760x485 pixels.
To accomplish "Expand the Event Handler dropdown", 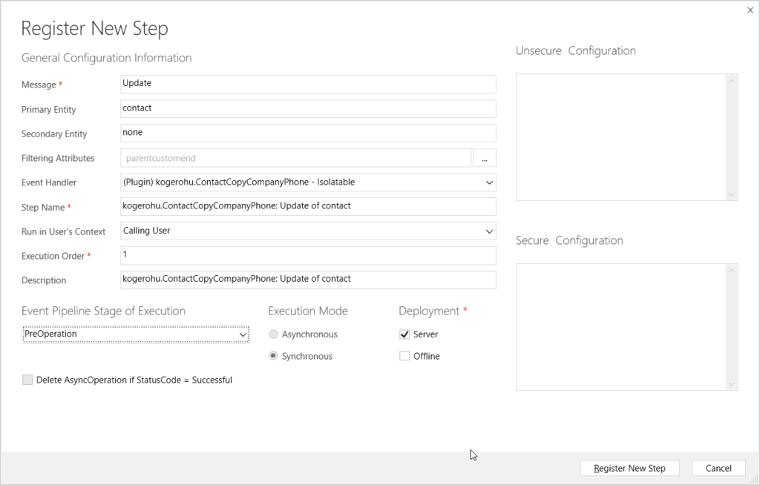I will click(488, 182).
